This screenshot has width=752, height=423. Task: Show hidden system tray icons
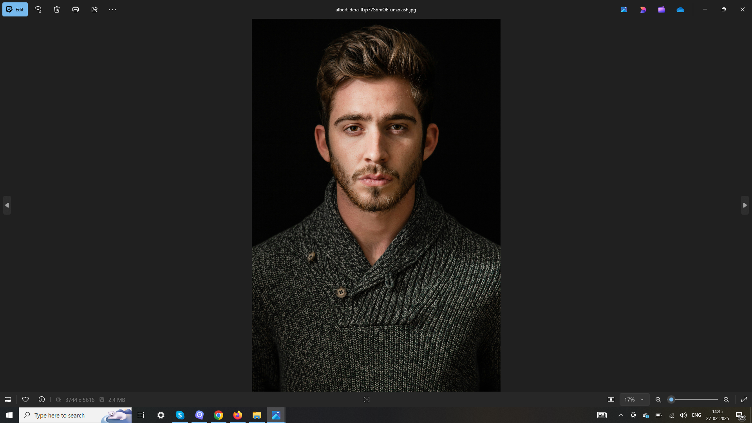(621, 415)
